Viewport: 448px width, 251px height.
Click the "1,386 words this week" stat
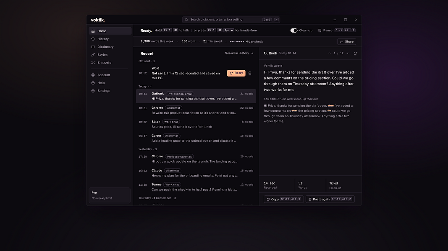pyautogui.click(x=157, y=41)
